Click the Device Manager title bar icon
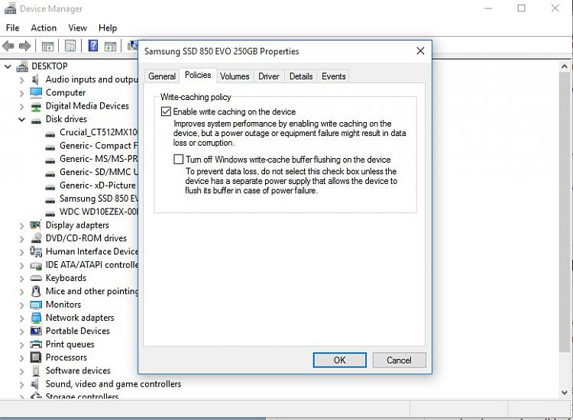 10,8
